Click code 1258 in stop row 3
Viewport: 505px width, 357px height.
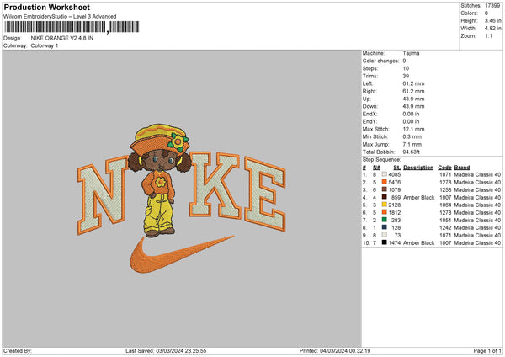445,189
